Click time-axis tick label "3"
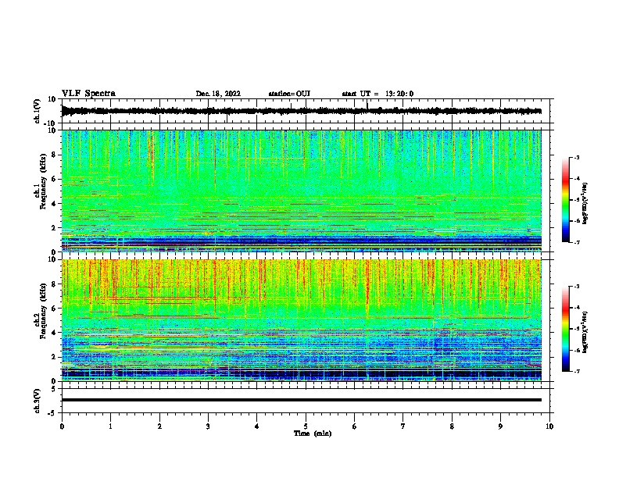 pos(208,426)
